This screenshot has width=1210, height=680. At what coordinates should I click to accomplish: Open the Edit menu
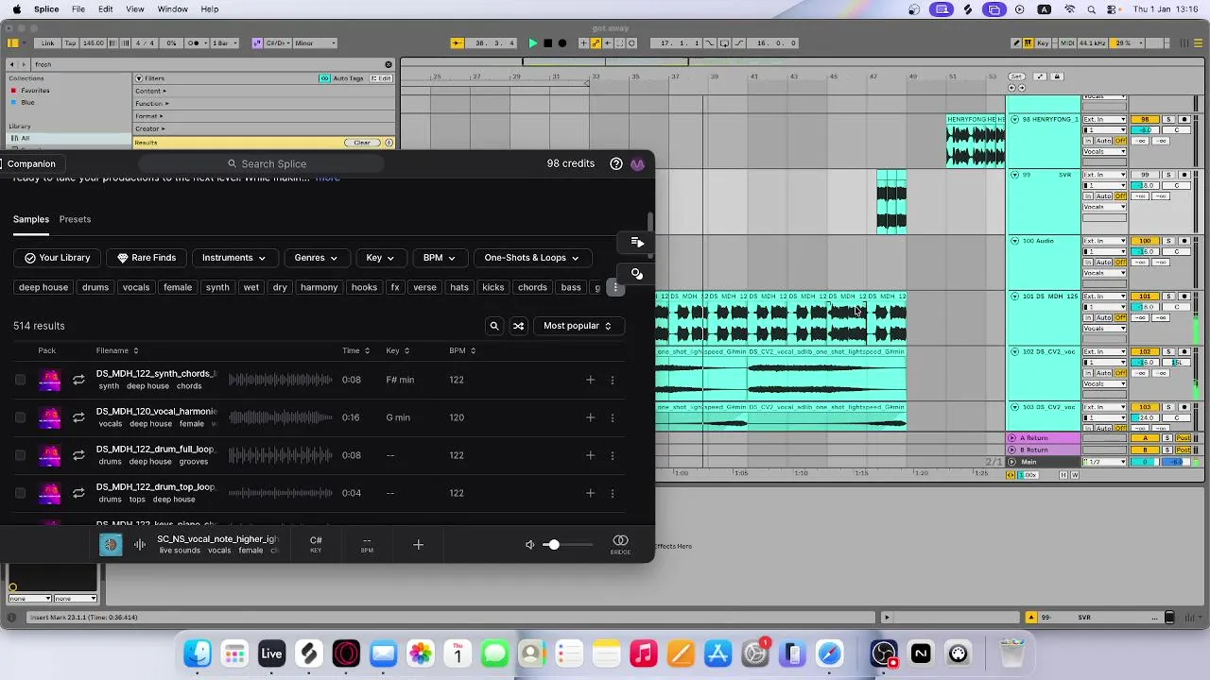(106, 8)
